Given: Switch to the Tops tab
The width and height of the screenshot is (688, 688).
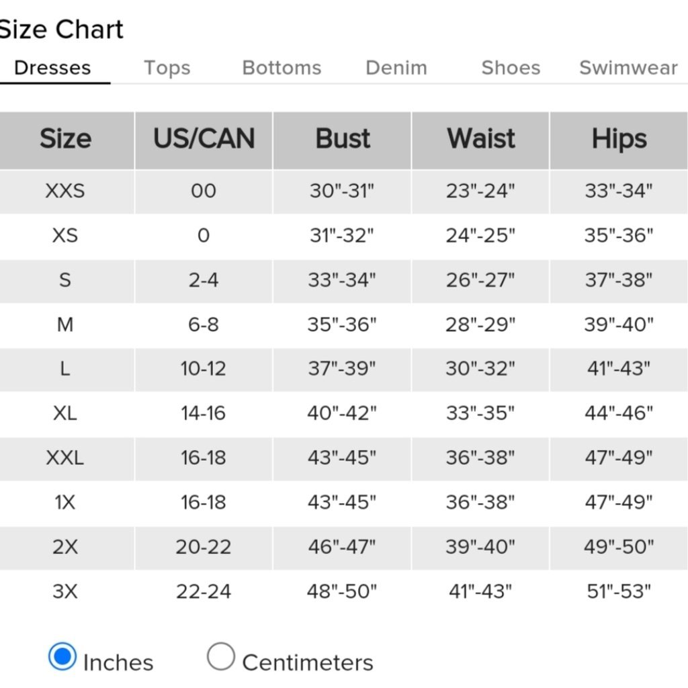Looking at the screenshot, I should [167, 68].
